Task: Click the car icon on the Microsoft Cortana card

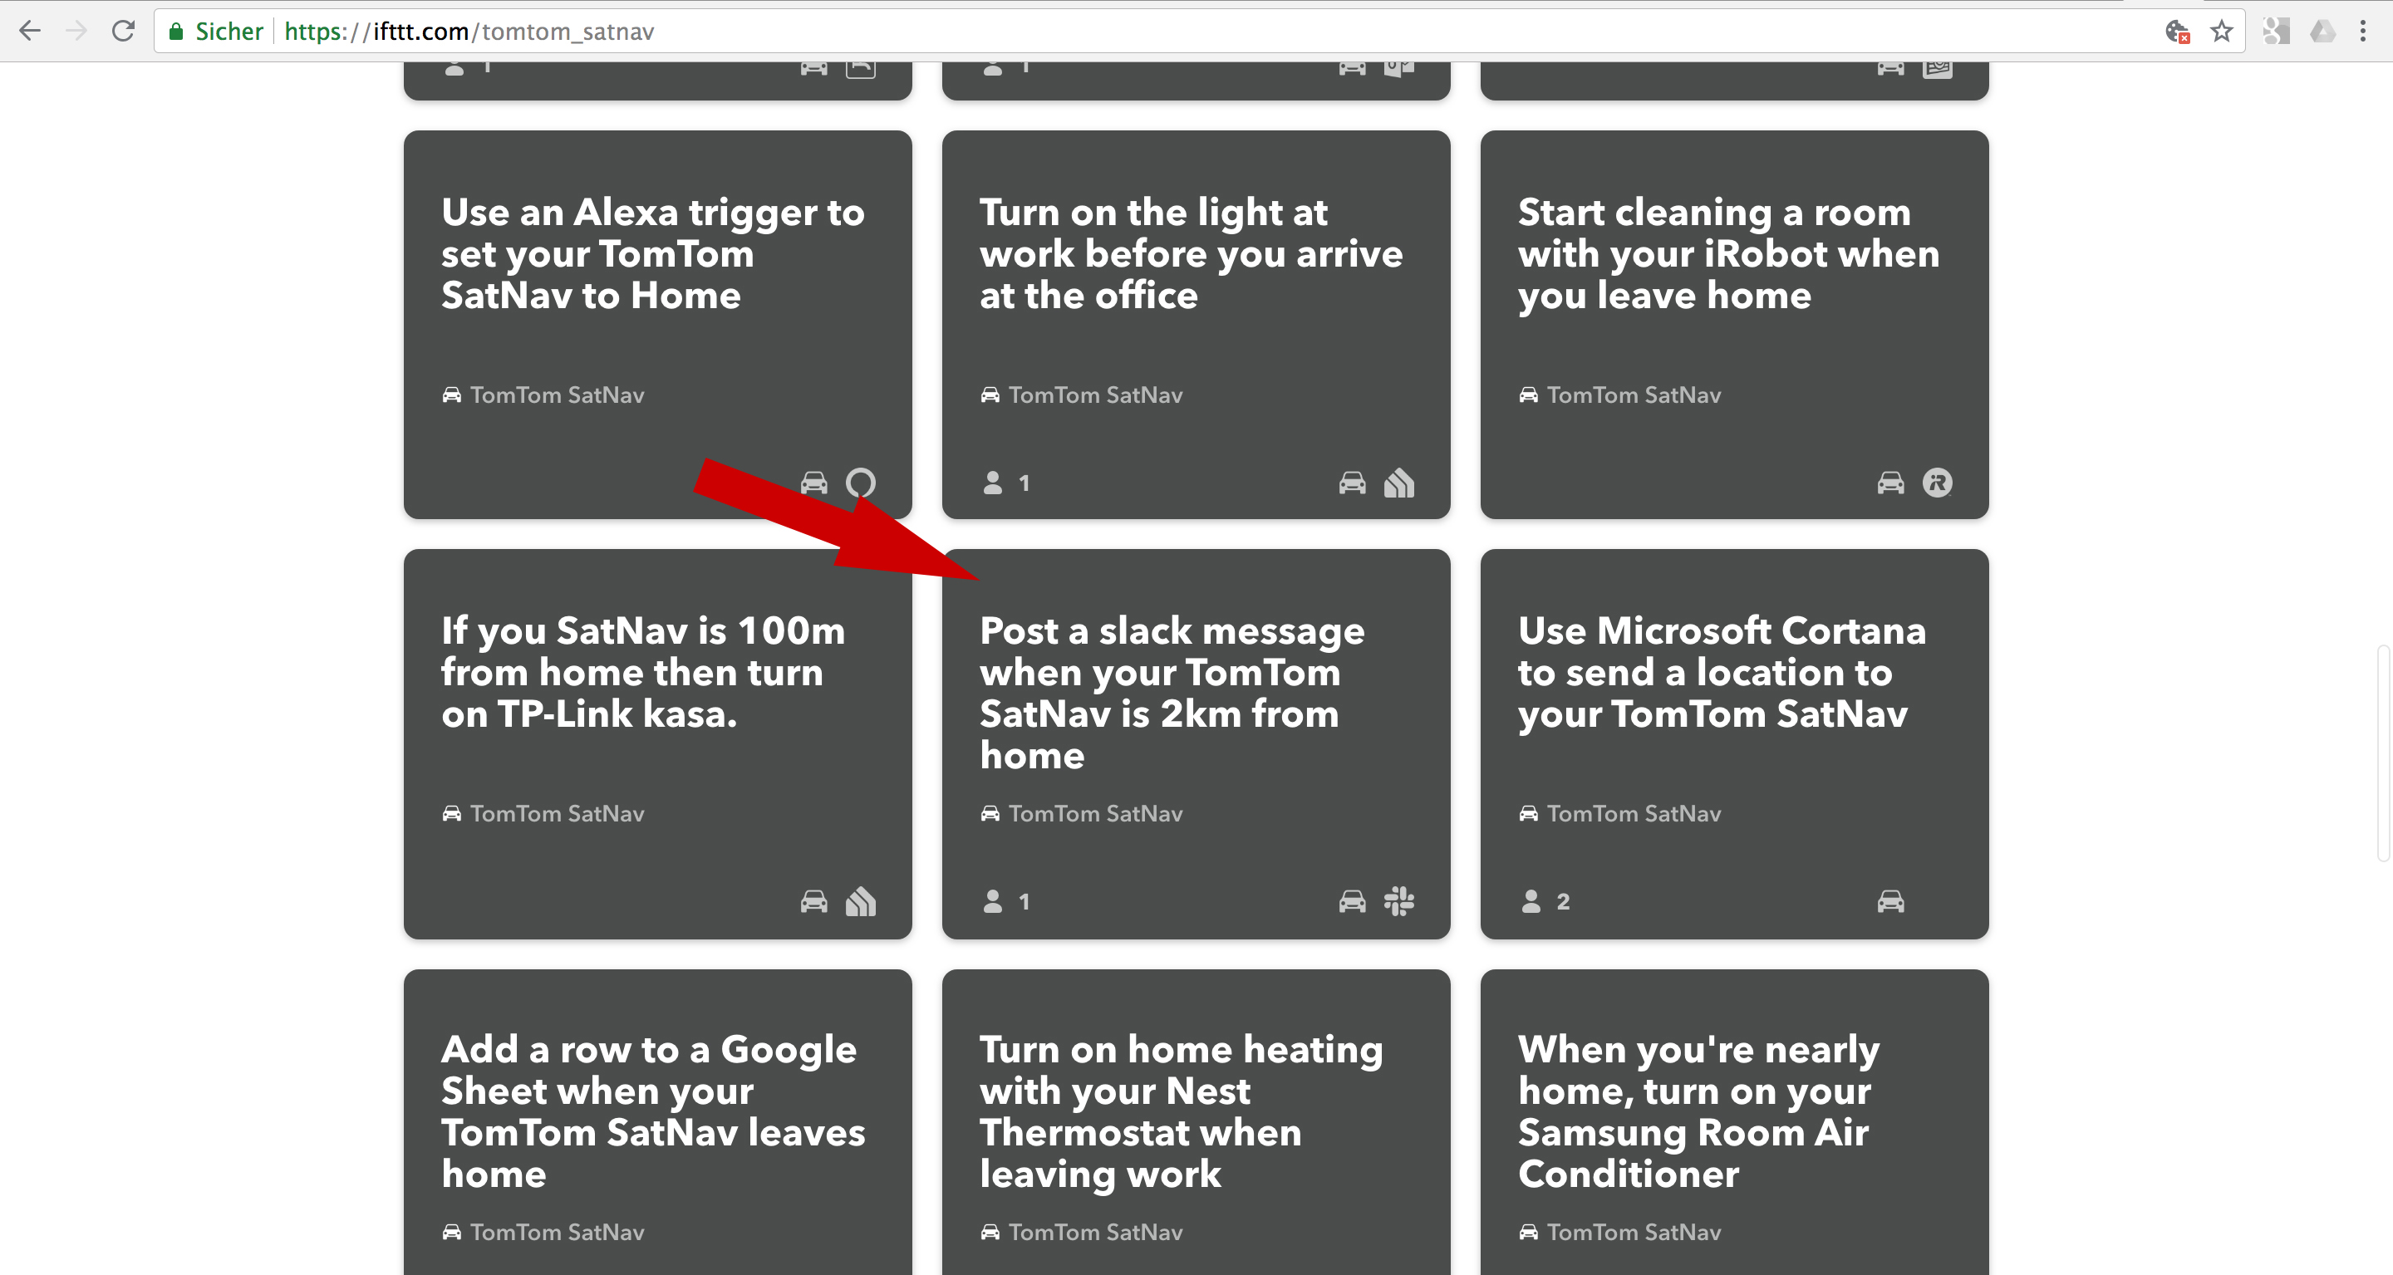Action: [1890, 900]
